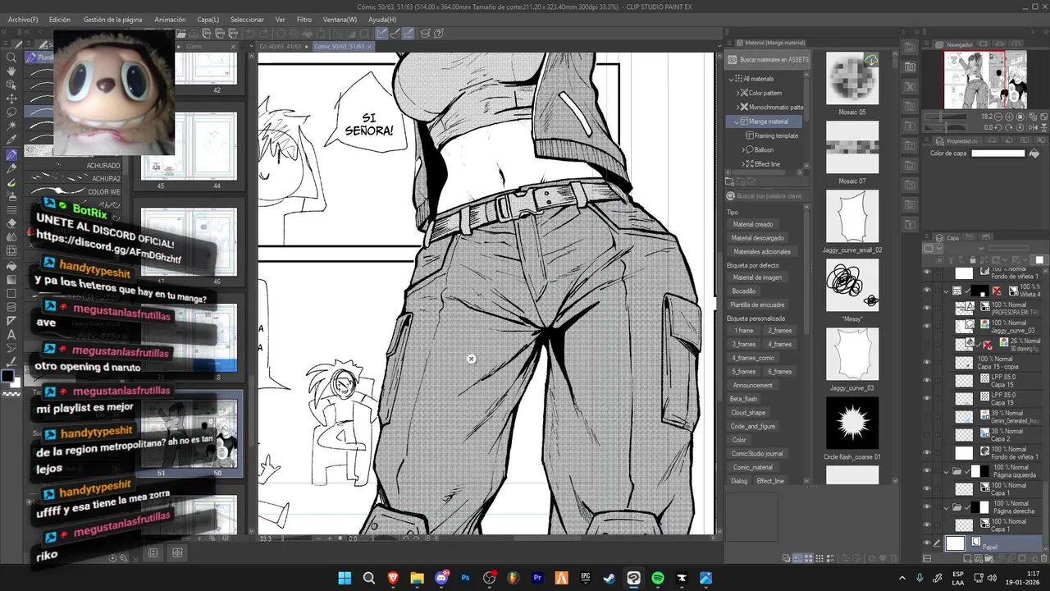Viewport: 1050px width, 591px height.
Task: Filter by Material de imagen tag
Action: click(756, 277)
